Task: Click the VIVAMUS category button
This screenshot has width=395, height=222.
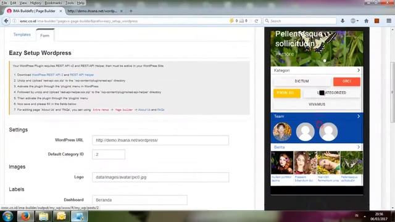Action: [x=317, y=104]
